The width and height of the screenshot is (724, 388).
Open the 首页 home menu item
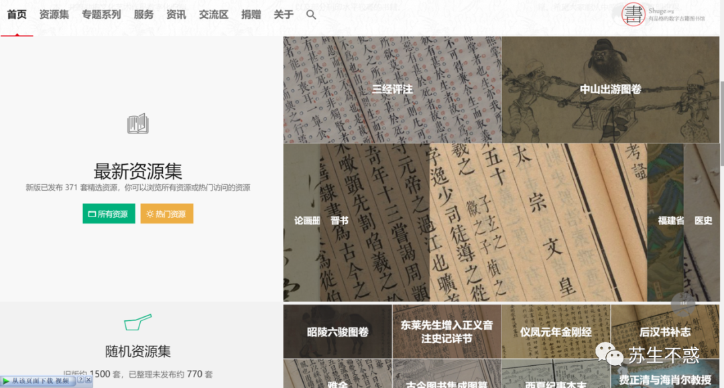click(17, 15)
